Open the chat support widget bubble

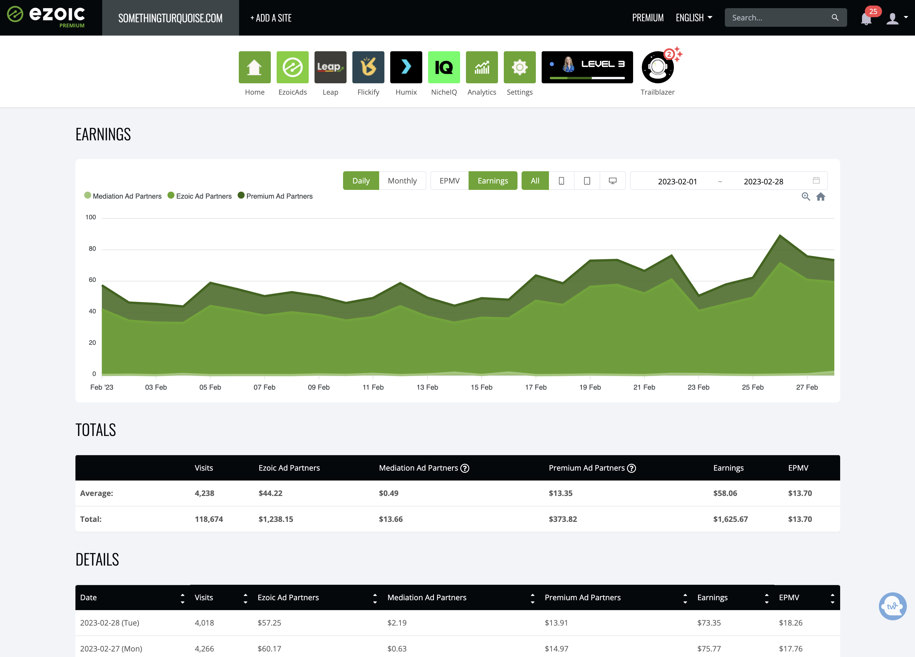[x=892, y=606]
